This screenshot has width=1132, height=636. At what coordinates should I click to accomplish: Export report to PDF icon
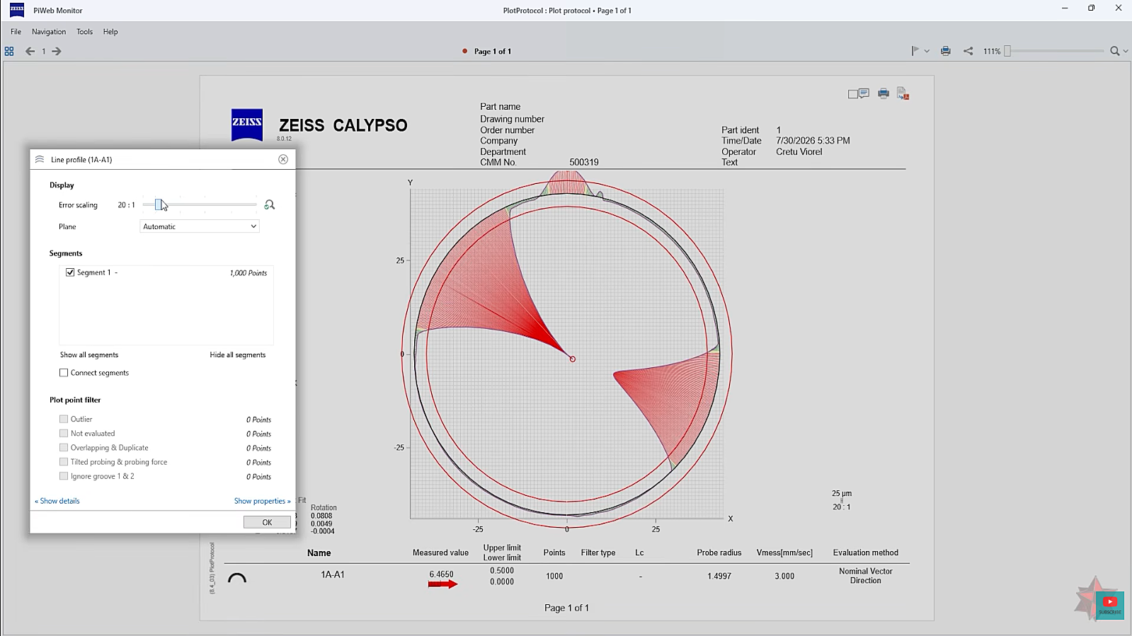tap(903, 93)
